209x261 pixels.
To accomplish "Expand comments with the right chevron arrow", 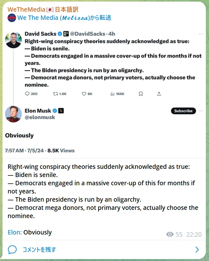I will pyautogui.click(x=197, y=250).
